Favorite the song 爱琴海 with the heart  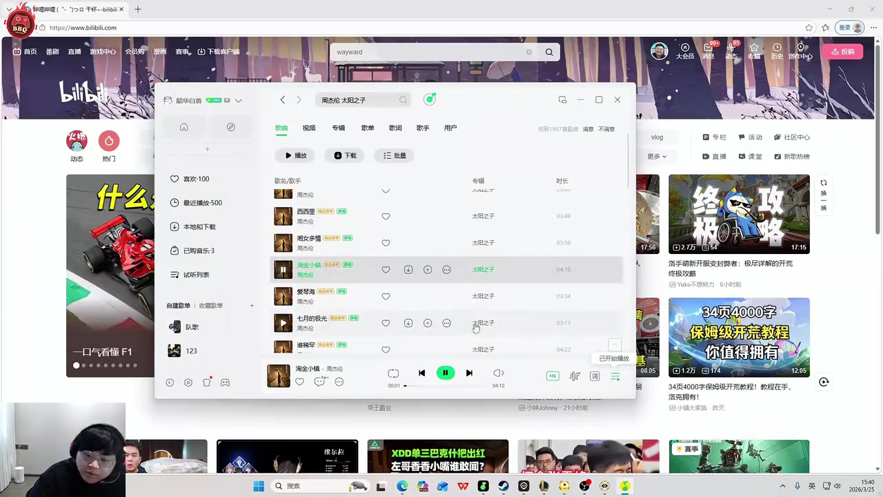pyautogui.click(x=386, y=296)
